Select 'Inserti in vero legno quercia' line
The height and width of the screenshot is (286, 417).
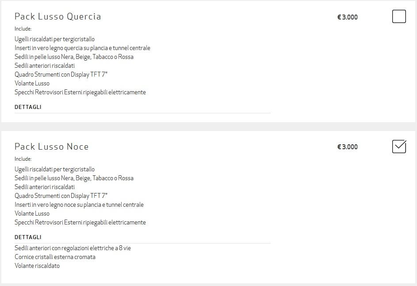[82, 48]
